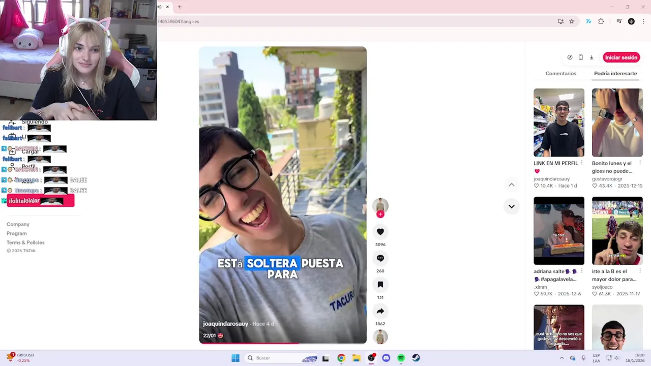Image resolution: width=651 pixels, height=366 pixels.
Task: Open the LINK EN MI PERFIL thumbnail
Action: 559,123
